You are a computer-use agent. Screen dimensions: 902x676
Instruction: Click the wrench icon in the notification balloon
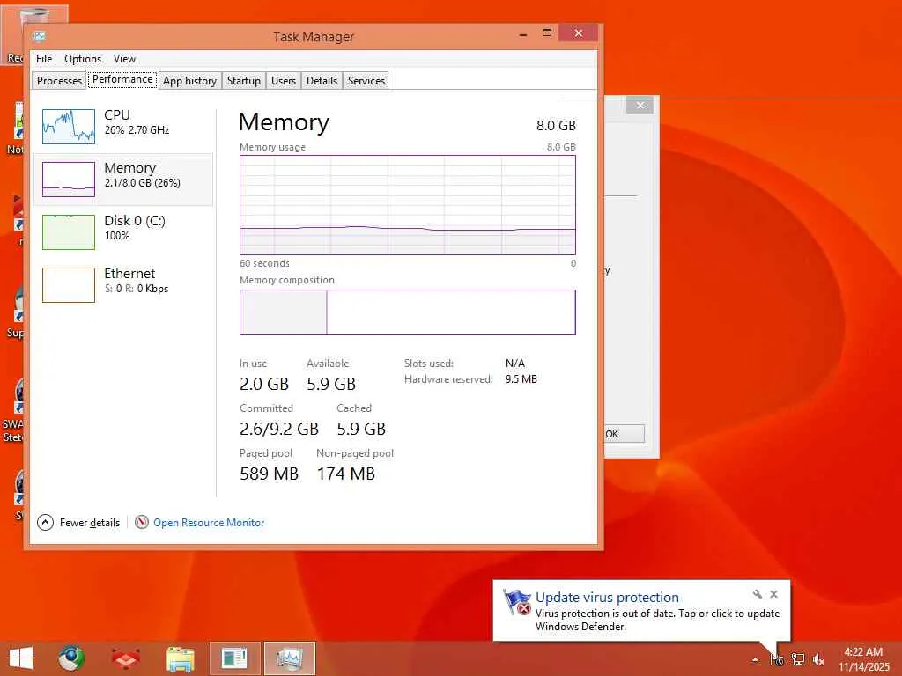click(758, 594)
